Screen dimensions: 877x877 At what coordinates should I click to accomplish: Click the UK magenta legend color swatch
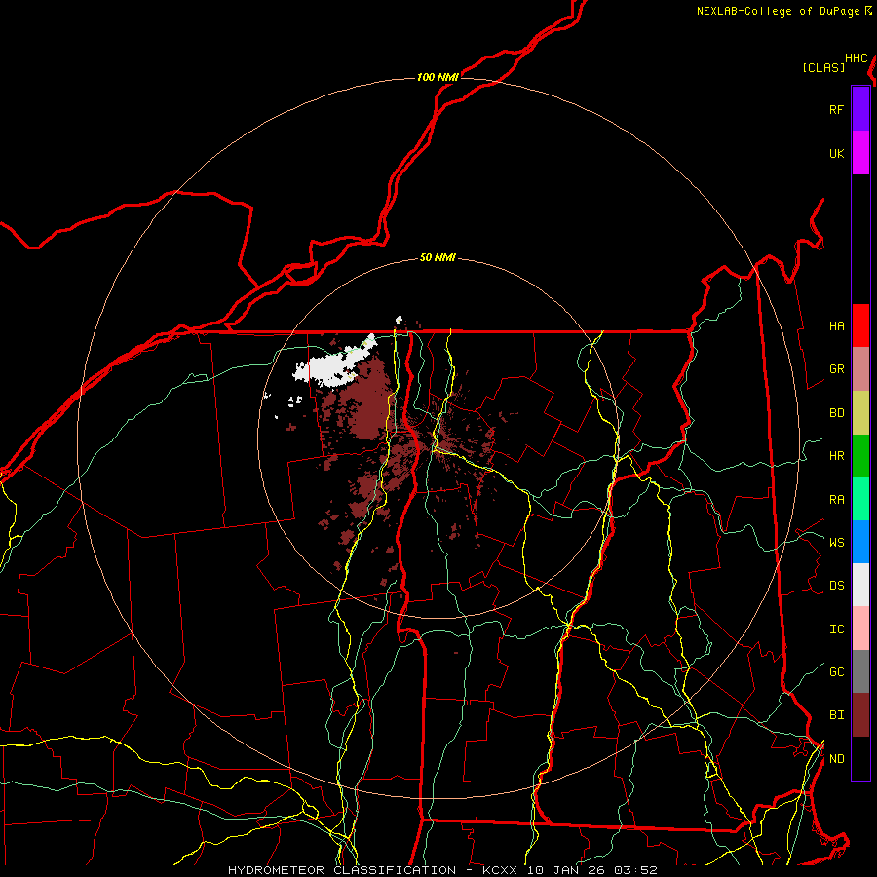[860, 153]
